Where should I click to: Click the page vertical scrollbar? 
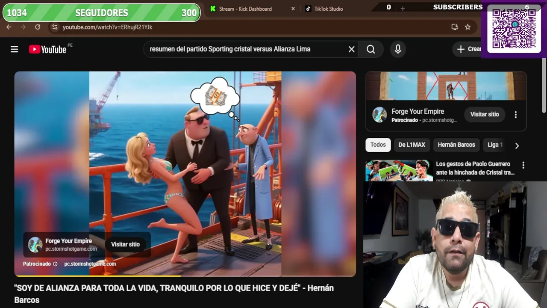coord(544,86)
